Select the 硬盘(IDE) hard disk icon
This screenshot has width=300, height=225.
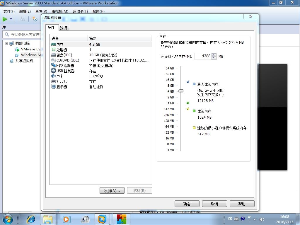54,55
